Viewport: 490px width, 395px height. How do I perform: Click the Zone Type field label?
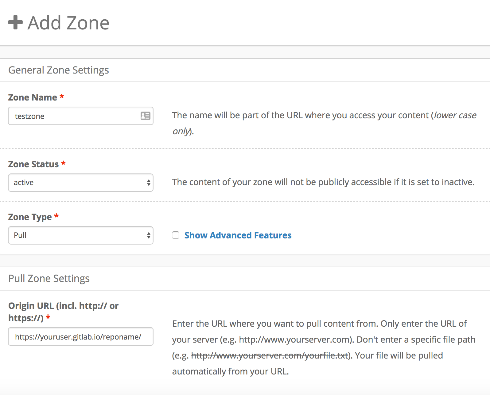tap(30, 217)
